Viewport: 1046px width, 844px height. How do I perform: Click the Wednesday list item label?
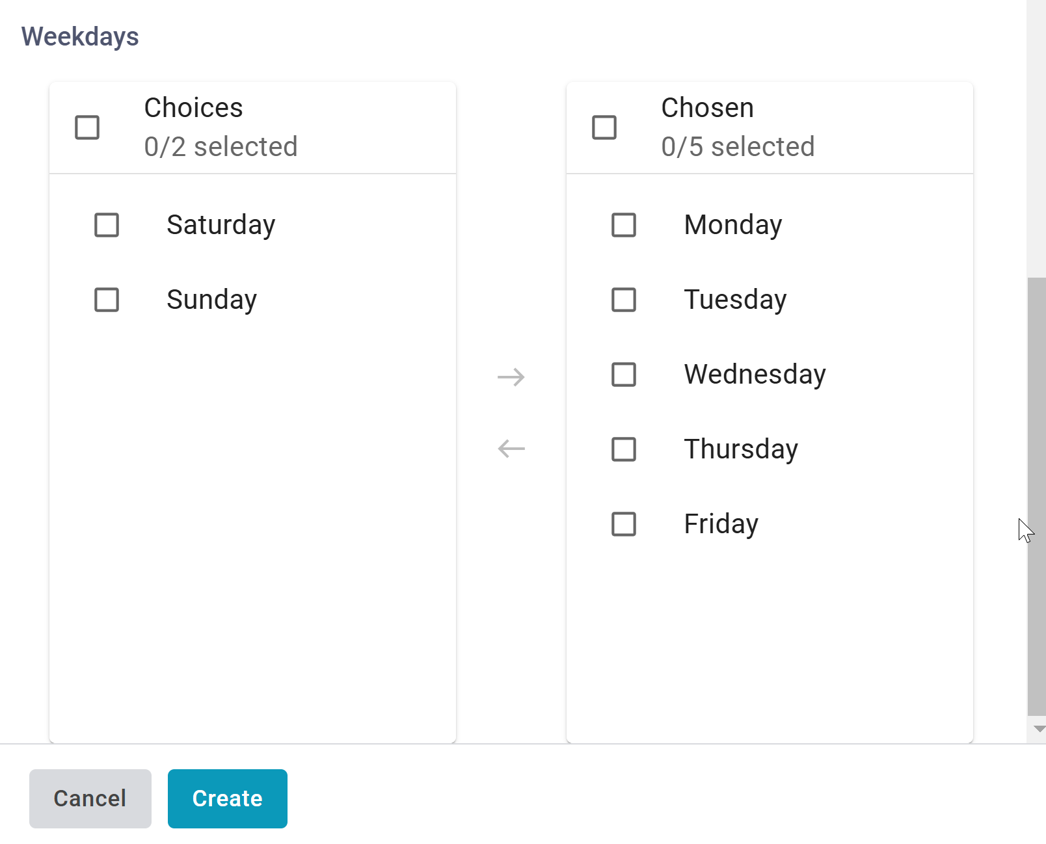(755, 375)
